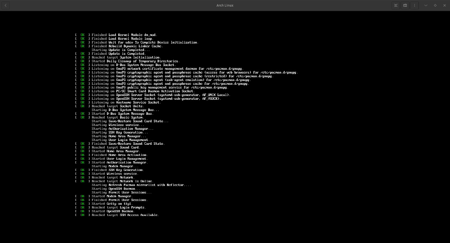450x243 pixels.
Task: Click 'Starting Refresh Pacman mirrorlist with Reflector' line
Action: [141, 185]
